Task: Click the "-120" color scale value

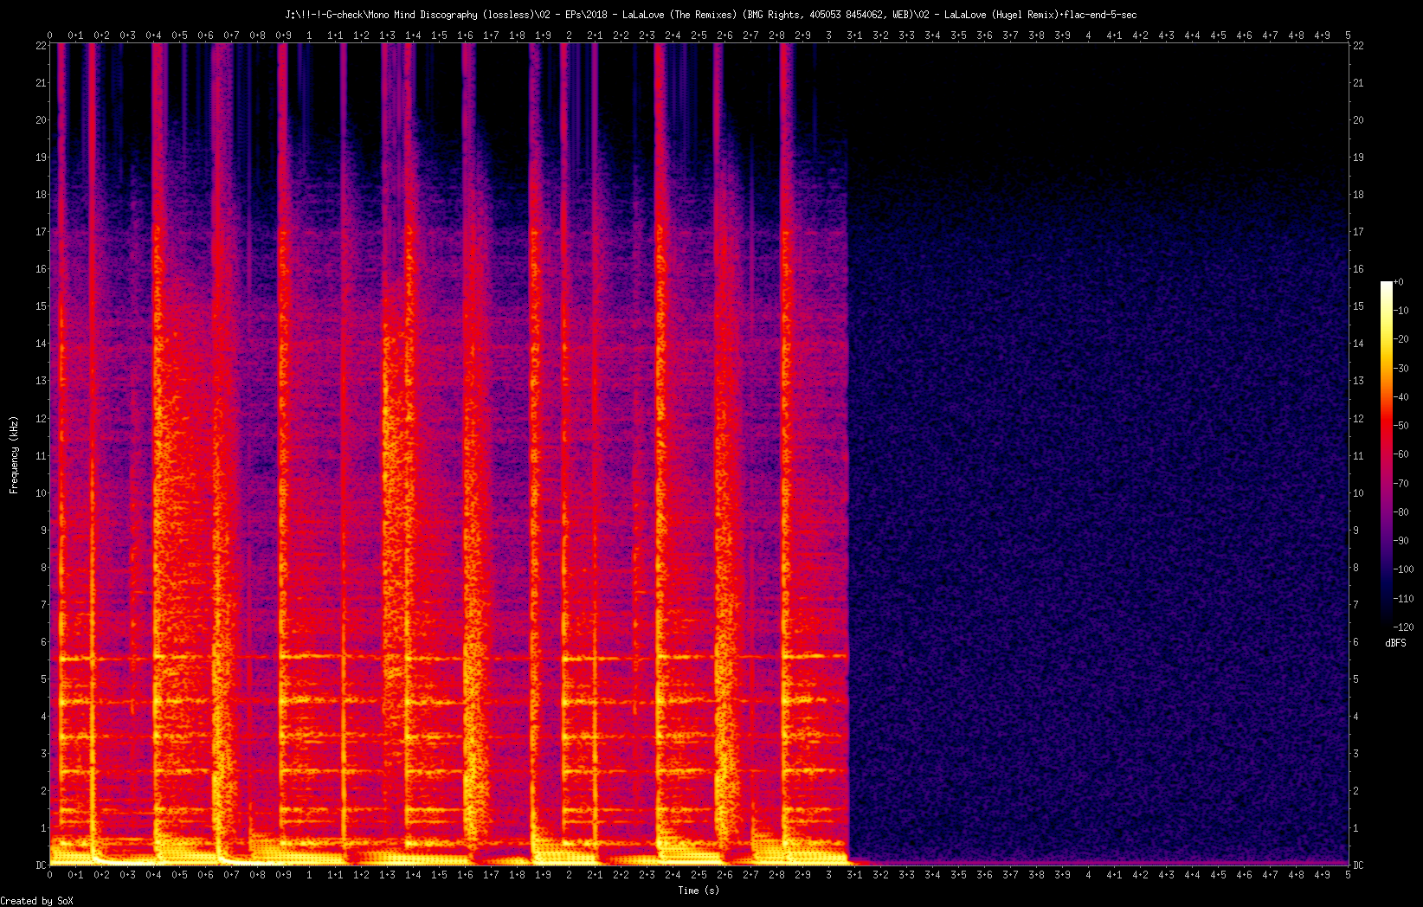Action: (1404, 627)
